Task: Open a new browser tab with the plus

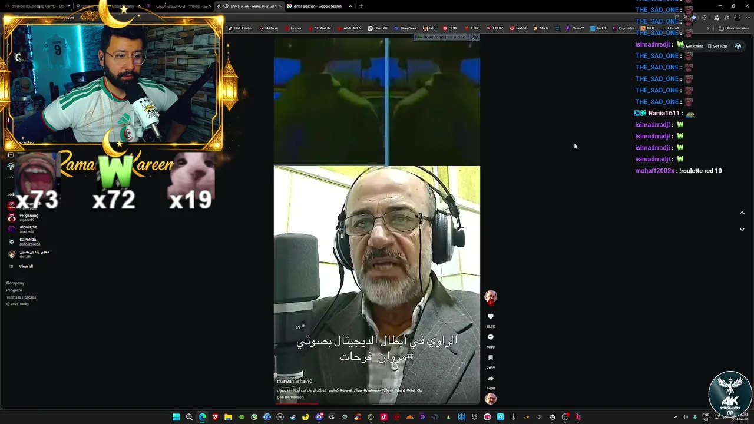Action: coord(361,6)
